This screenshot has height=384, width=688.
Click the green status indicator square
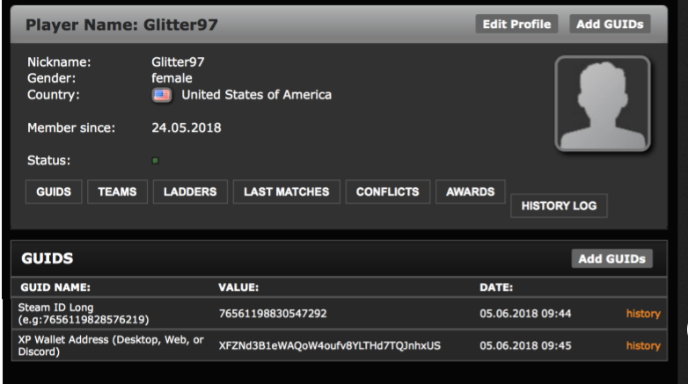click(x=156, y=161)
